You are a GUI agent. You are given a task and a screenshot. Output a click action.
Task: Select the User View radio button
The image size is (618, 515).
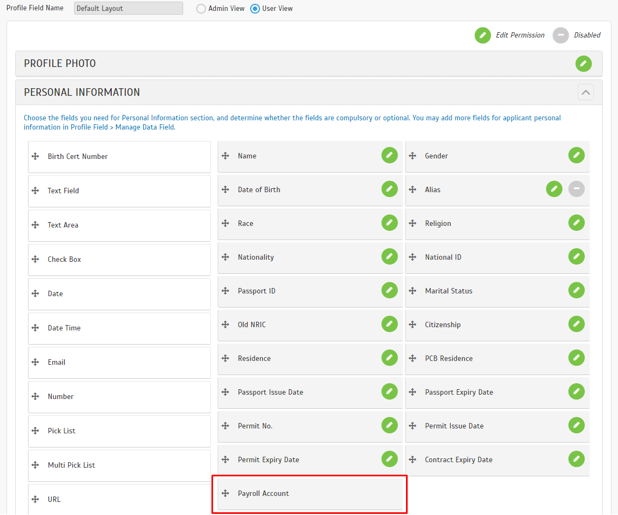[x=255, y=9]
